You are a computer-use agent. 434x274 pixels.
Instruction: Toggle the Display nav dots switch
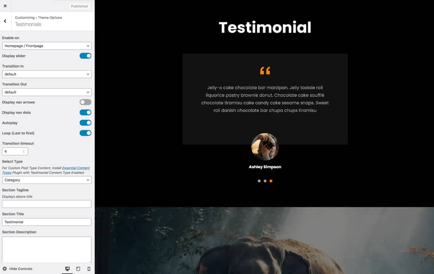(85, 113)
